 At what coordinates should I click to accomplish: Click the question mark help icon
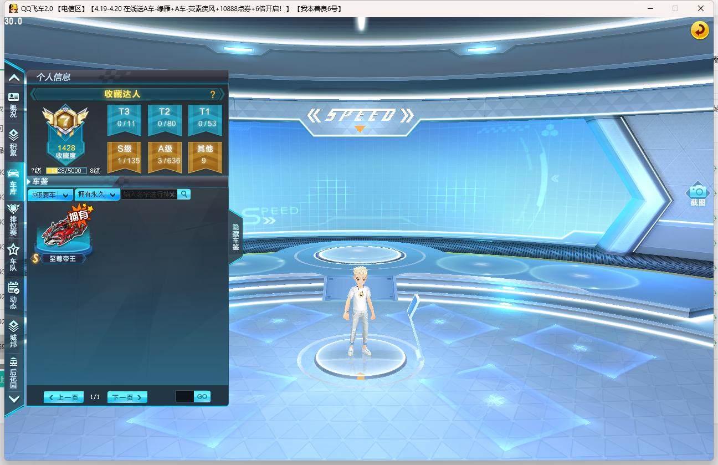[x=212, y=95]
